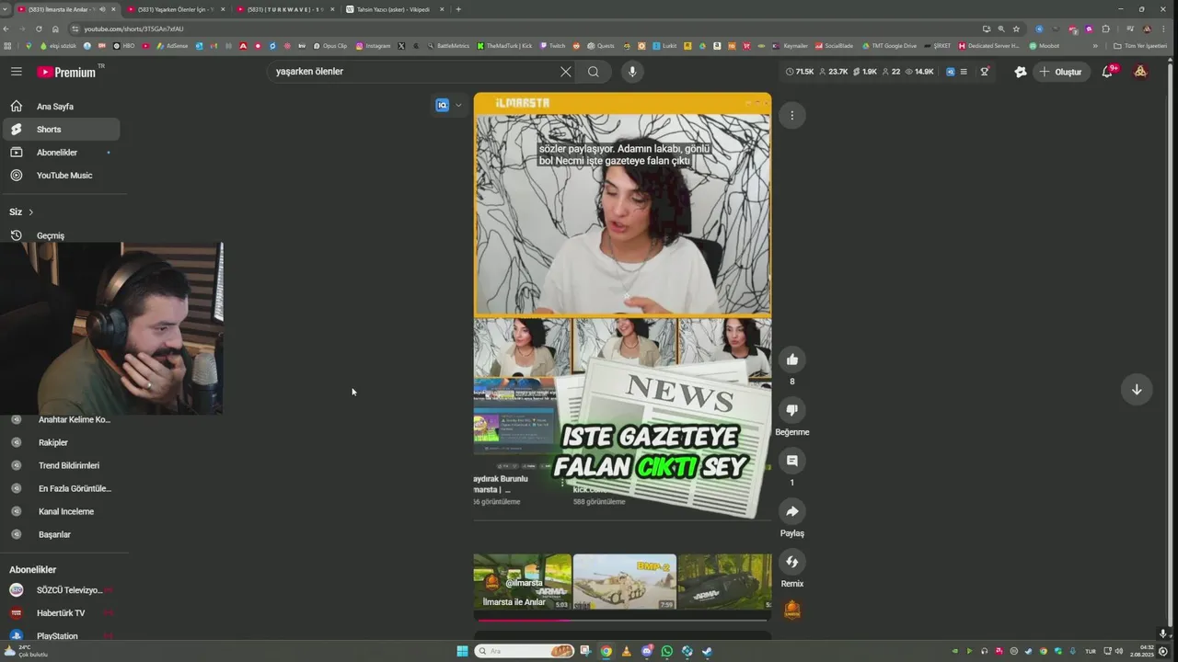Viewport: 1178px width, 662px height.
Task: Dislike the Short (Beğenme)
Action: tap(791, 410)
